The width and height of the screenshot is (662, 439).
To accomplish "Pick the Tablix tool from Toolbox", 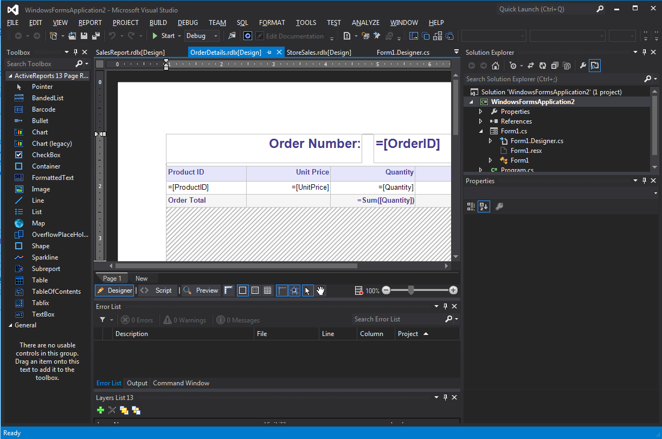I will click(x=40, y=303).
